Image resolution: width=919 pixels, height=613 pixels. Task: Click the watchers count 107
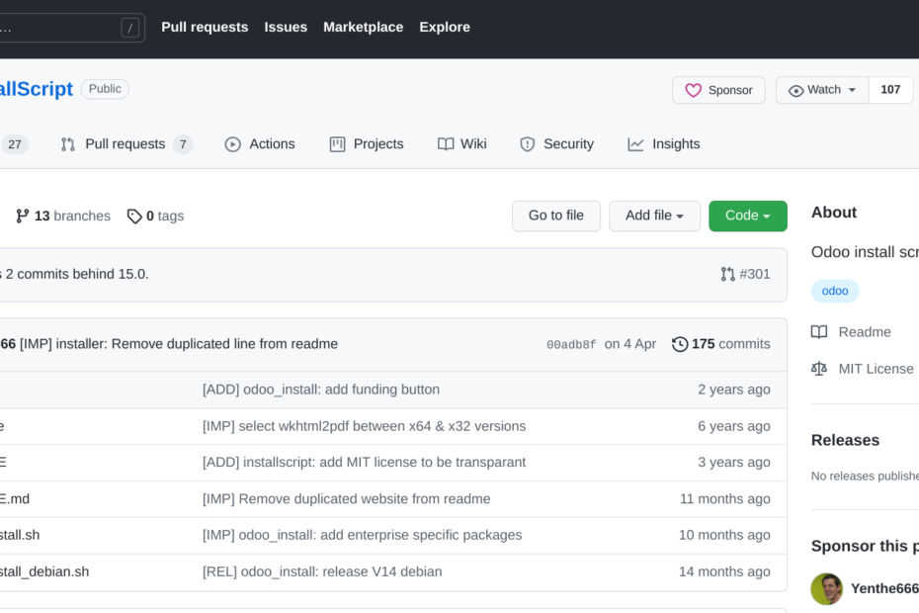coord(890,90)
